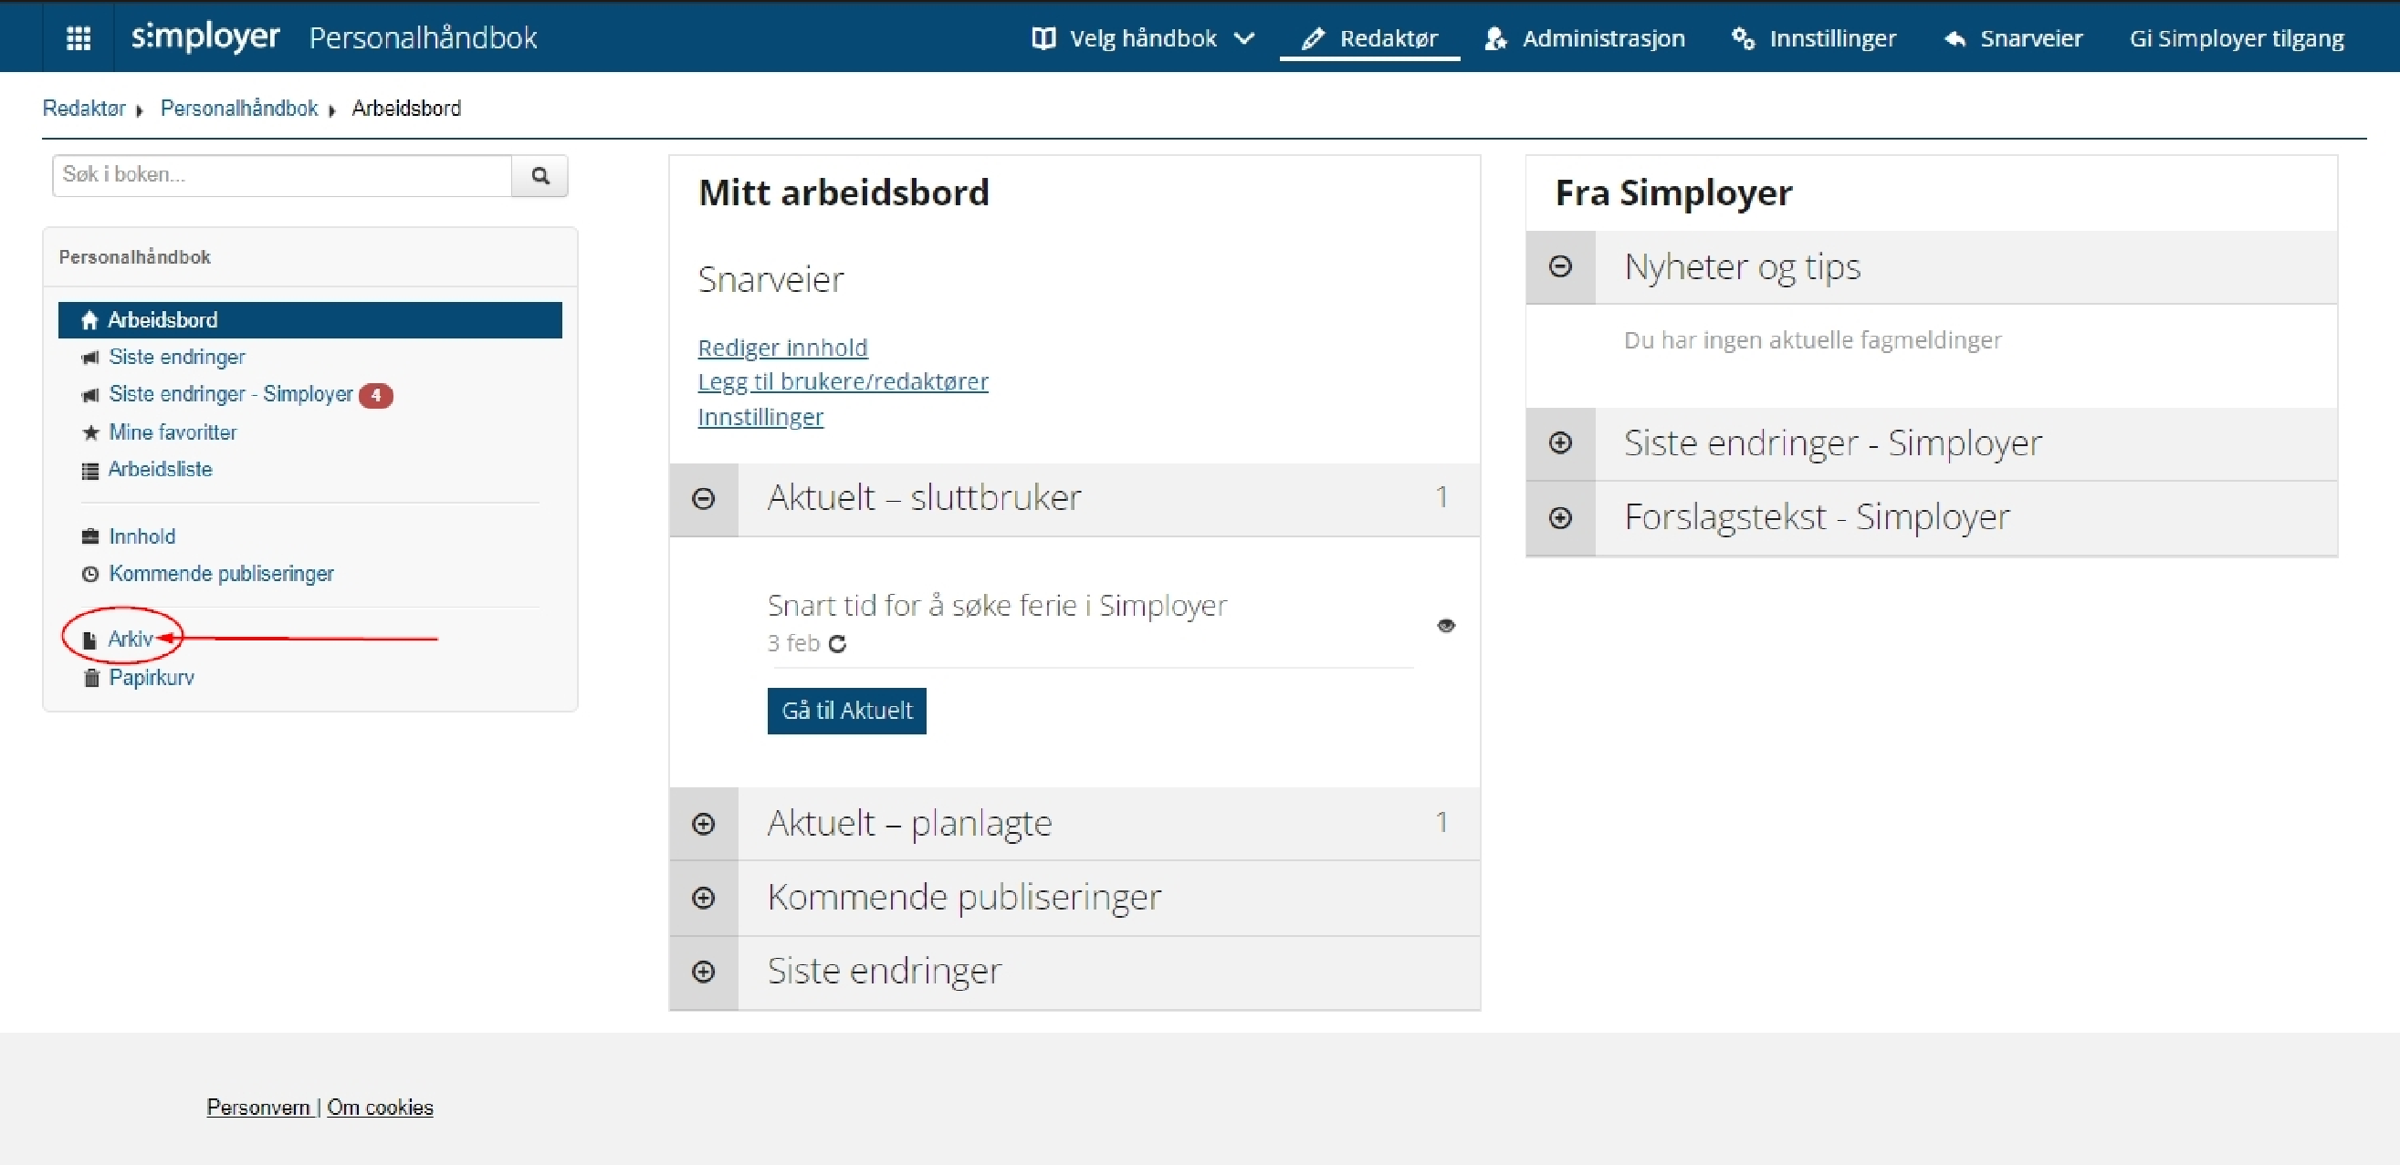Open Papirkurv trash in sidebar
Screen dimensions: 2400x1165
coord(151,677)
